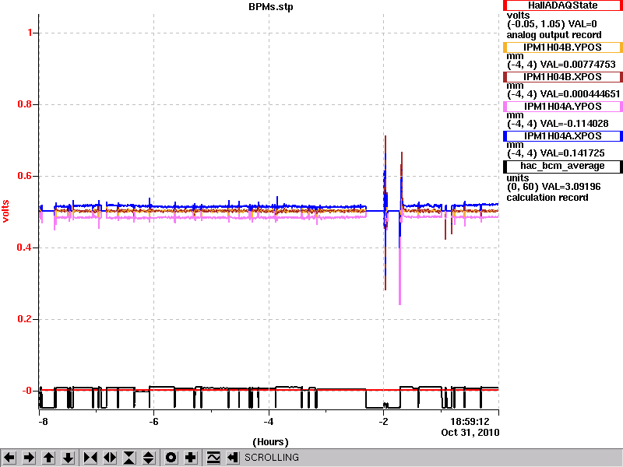
Task: Click the vertical zoom-in (hourglass) icon
Action: click(x=129, y=458)
